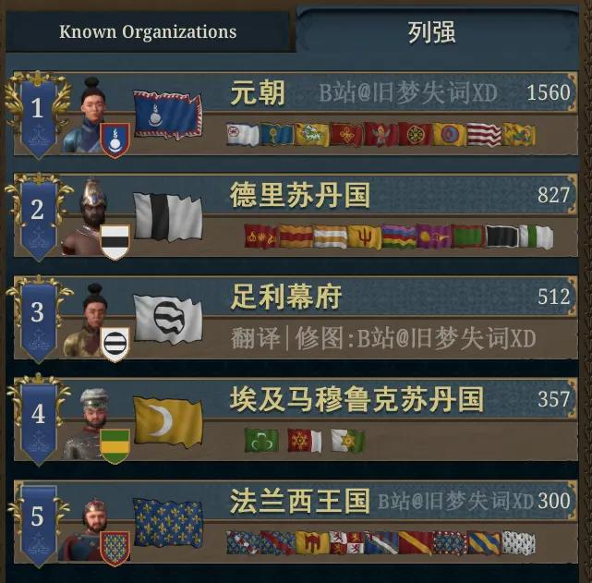The image size is (592, 583).
Task: Open the 元朝 blue flag
Action: (168, 115)
